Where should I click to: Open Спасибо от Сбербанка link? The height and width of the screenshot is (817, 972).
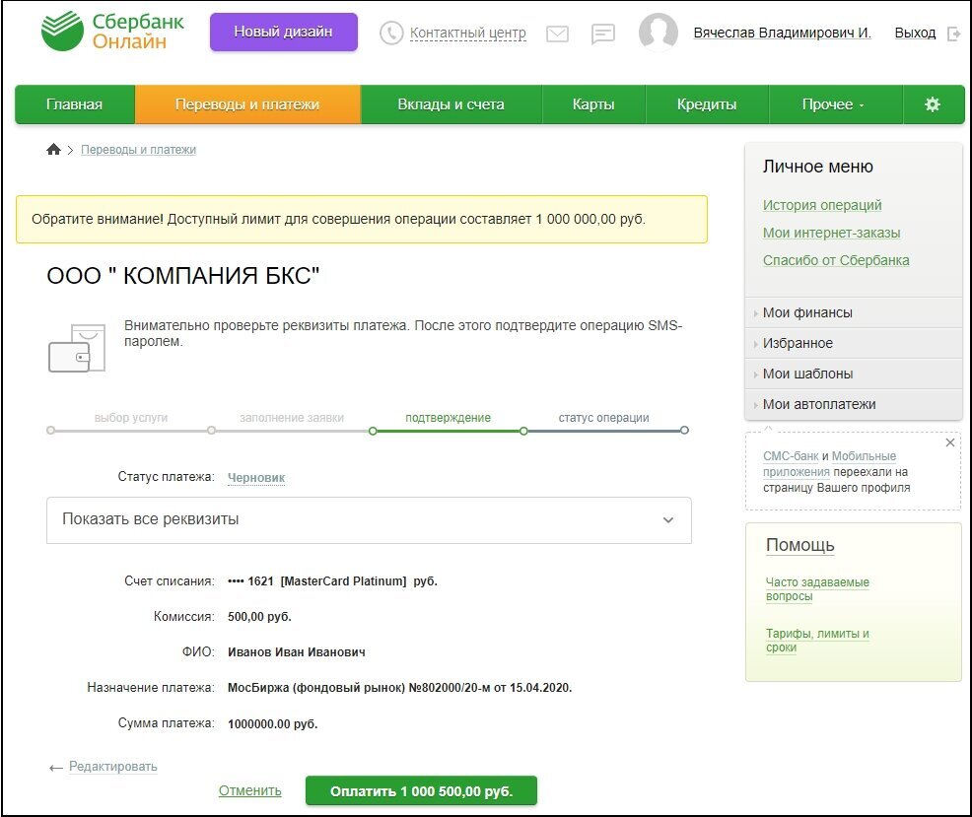click(836, 260)
